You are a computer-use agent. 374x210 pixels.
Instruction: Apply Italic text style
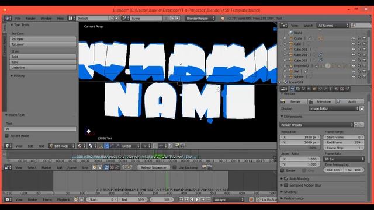click(x=43, y=62)
